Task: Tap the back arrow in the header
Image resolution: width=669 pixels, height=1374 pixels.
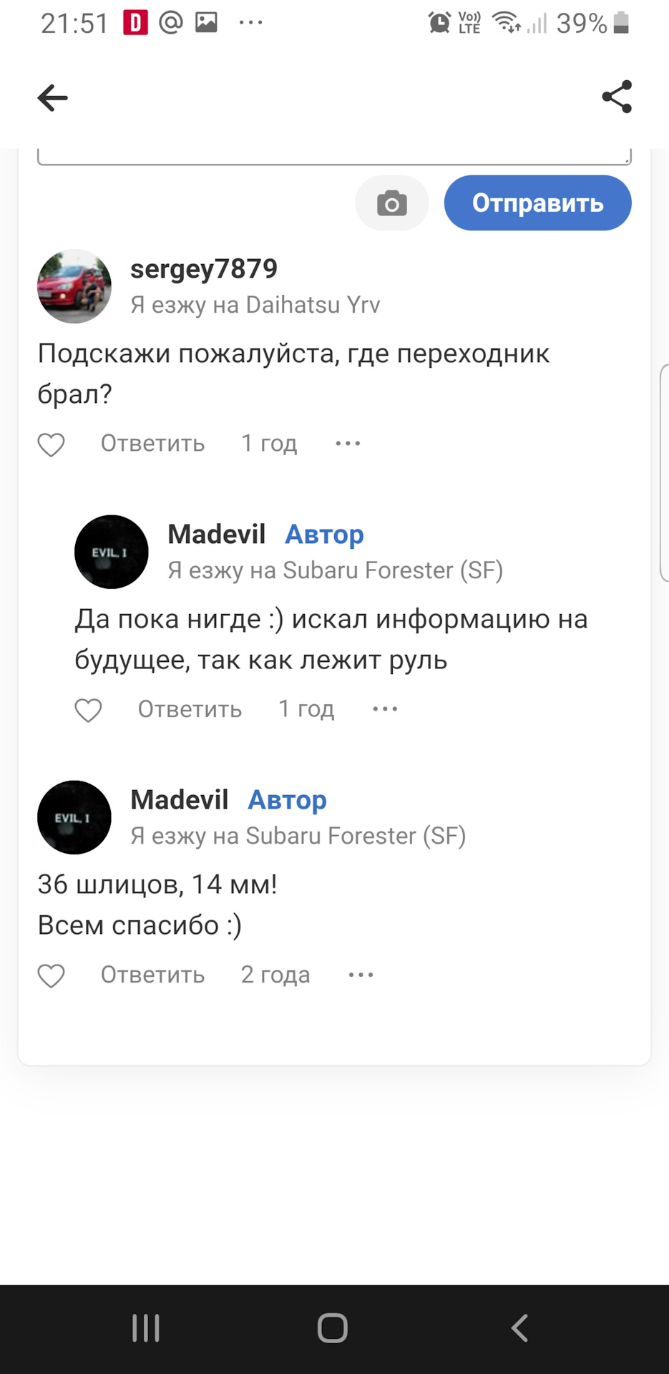Action: coord(53,98)
